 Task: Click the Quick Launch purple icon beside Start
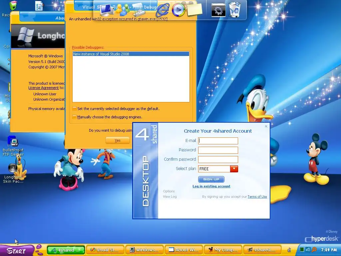click(39, 250)
